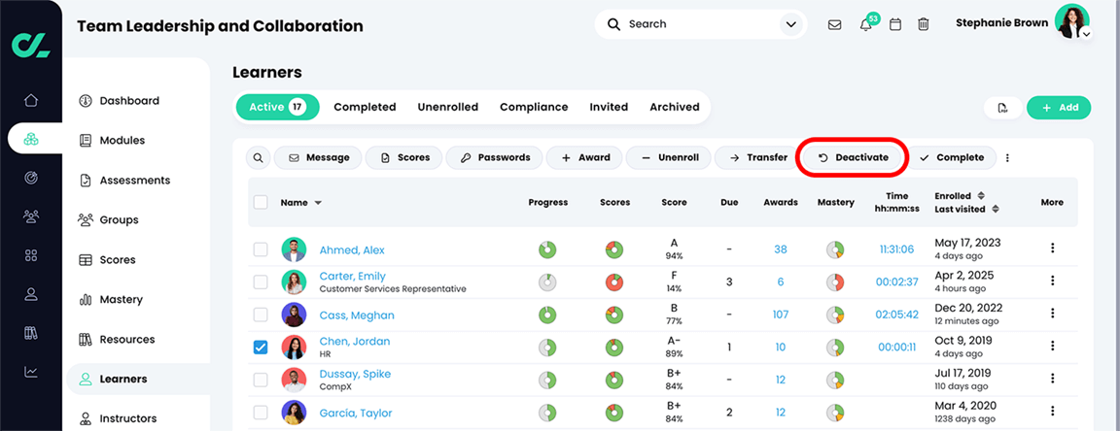Open More menu for Chen, Jordan

1052,347
